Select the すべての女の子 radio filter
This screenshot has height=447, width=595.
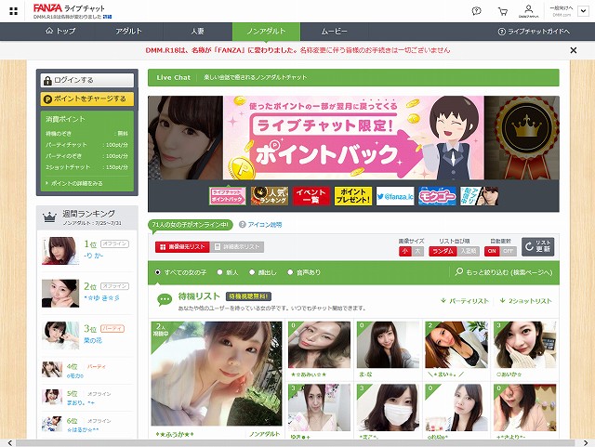(x=158, y=272)
